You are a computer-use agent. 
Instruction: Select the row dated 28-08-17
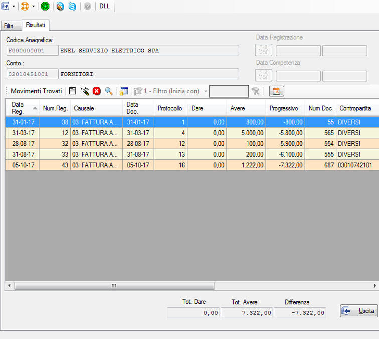192,144
